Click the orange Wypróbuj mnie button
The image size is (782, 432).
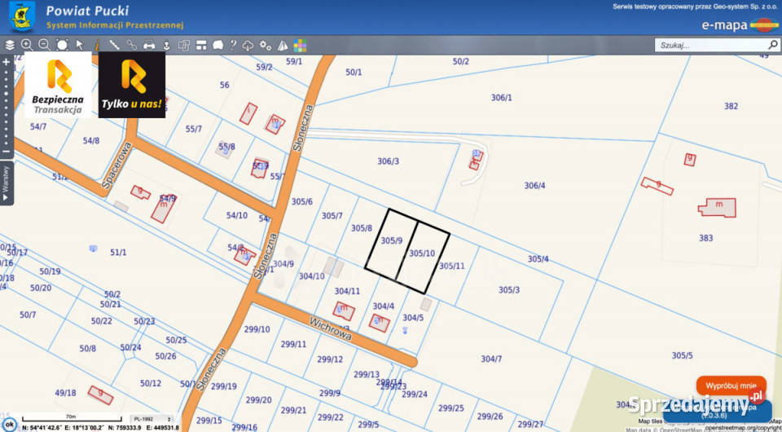(x=731, y=386)
